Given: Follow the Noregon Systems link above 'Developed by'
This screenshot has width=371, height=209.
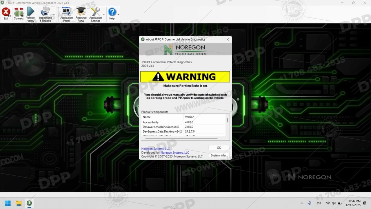Looking at the screenshot, I should click(x=156, y=149).
